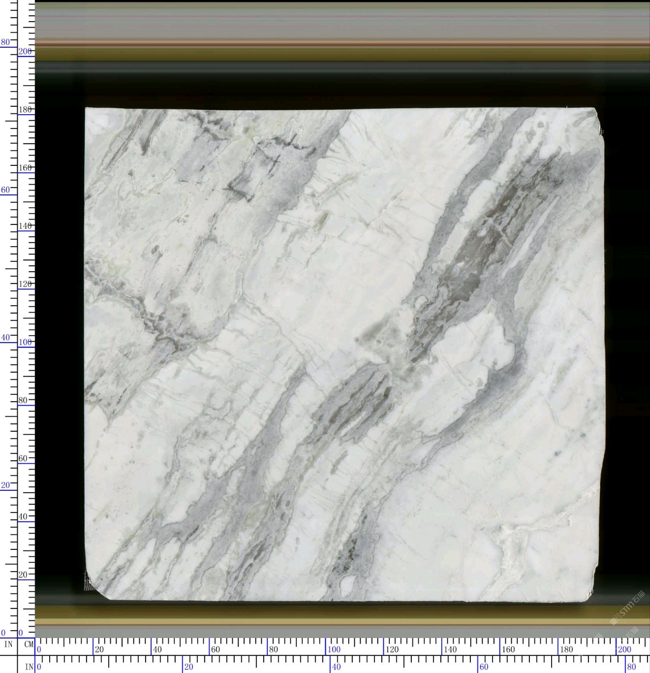The height and width of the screenshot is (673, 650).
Task: Click the 180 mark on vertical CM ruler
Action: tap(25, 110)
